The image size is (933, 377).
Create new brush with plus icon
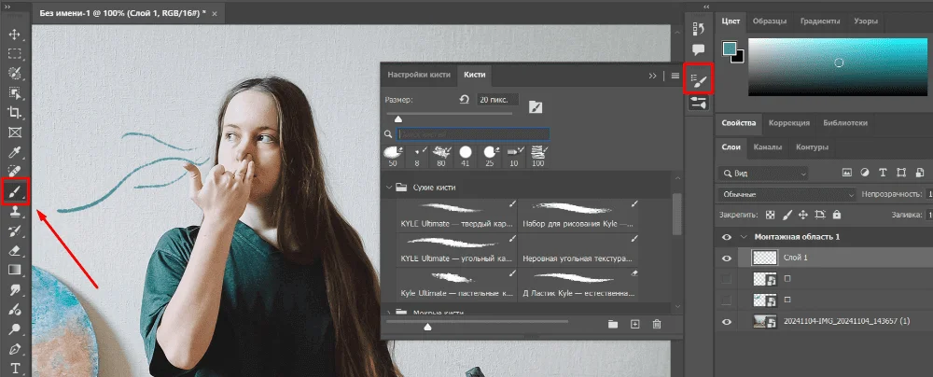[635, 325]
